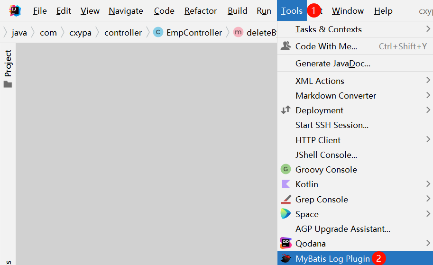Click the Qodana icon
The width and height of the screenshot is (433, 265).
286,243
